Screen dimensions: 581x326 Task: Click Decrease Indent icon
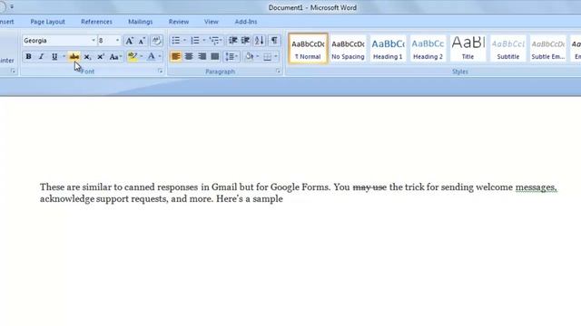click(232, 40)
